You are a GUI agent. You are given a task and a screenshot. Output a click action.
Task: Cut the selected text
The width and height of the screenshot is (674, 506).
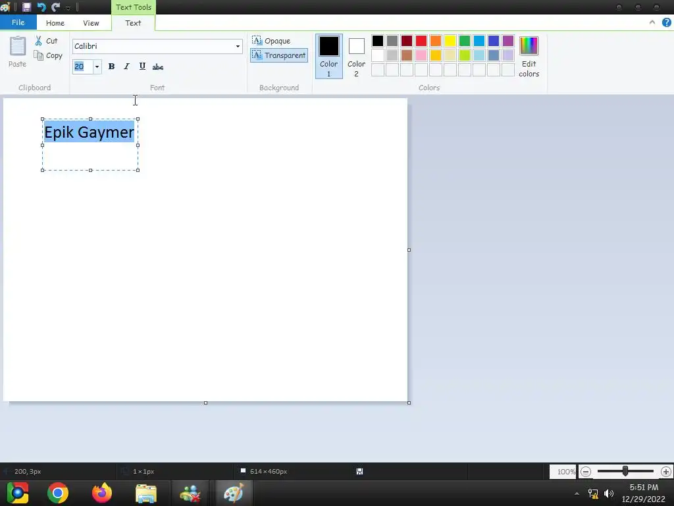pyautogui.click(x=46, y=41)
